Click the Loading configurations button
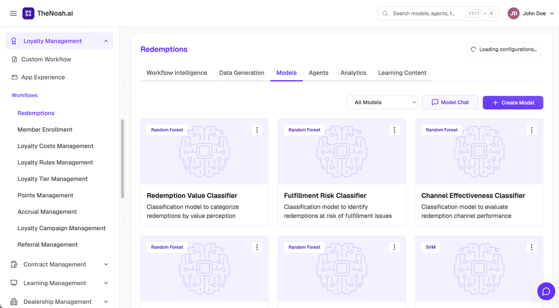The height and width of the screenshot is (308, 559). 504,49
